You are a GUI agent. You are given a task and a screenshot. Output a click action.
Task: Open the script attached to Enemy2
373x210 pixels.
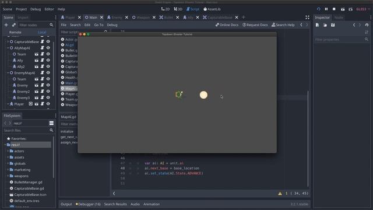(43, 91)
